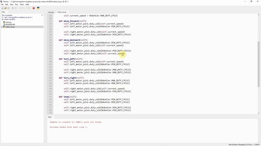Select README.MD in the file list
Image resolution: width=261 pixels, height=146 pixels.
coord(10,24)
